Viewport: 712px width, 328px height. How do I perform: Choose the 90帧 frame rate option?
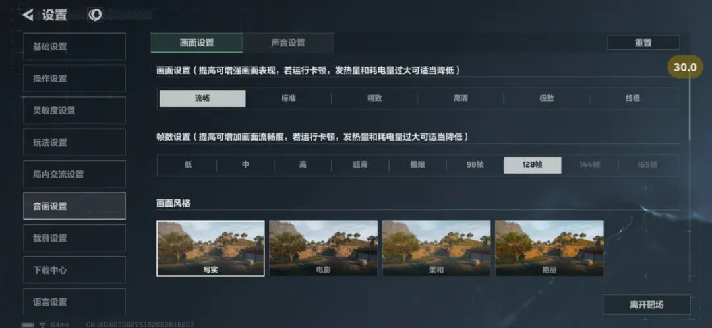coord(475,165)
